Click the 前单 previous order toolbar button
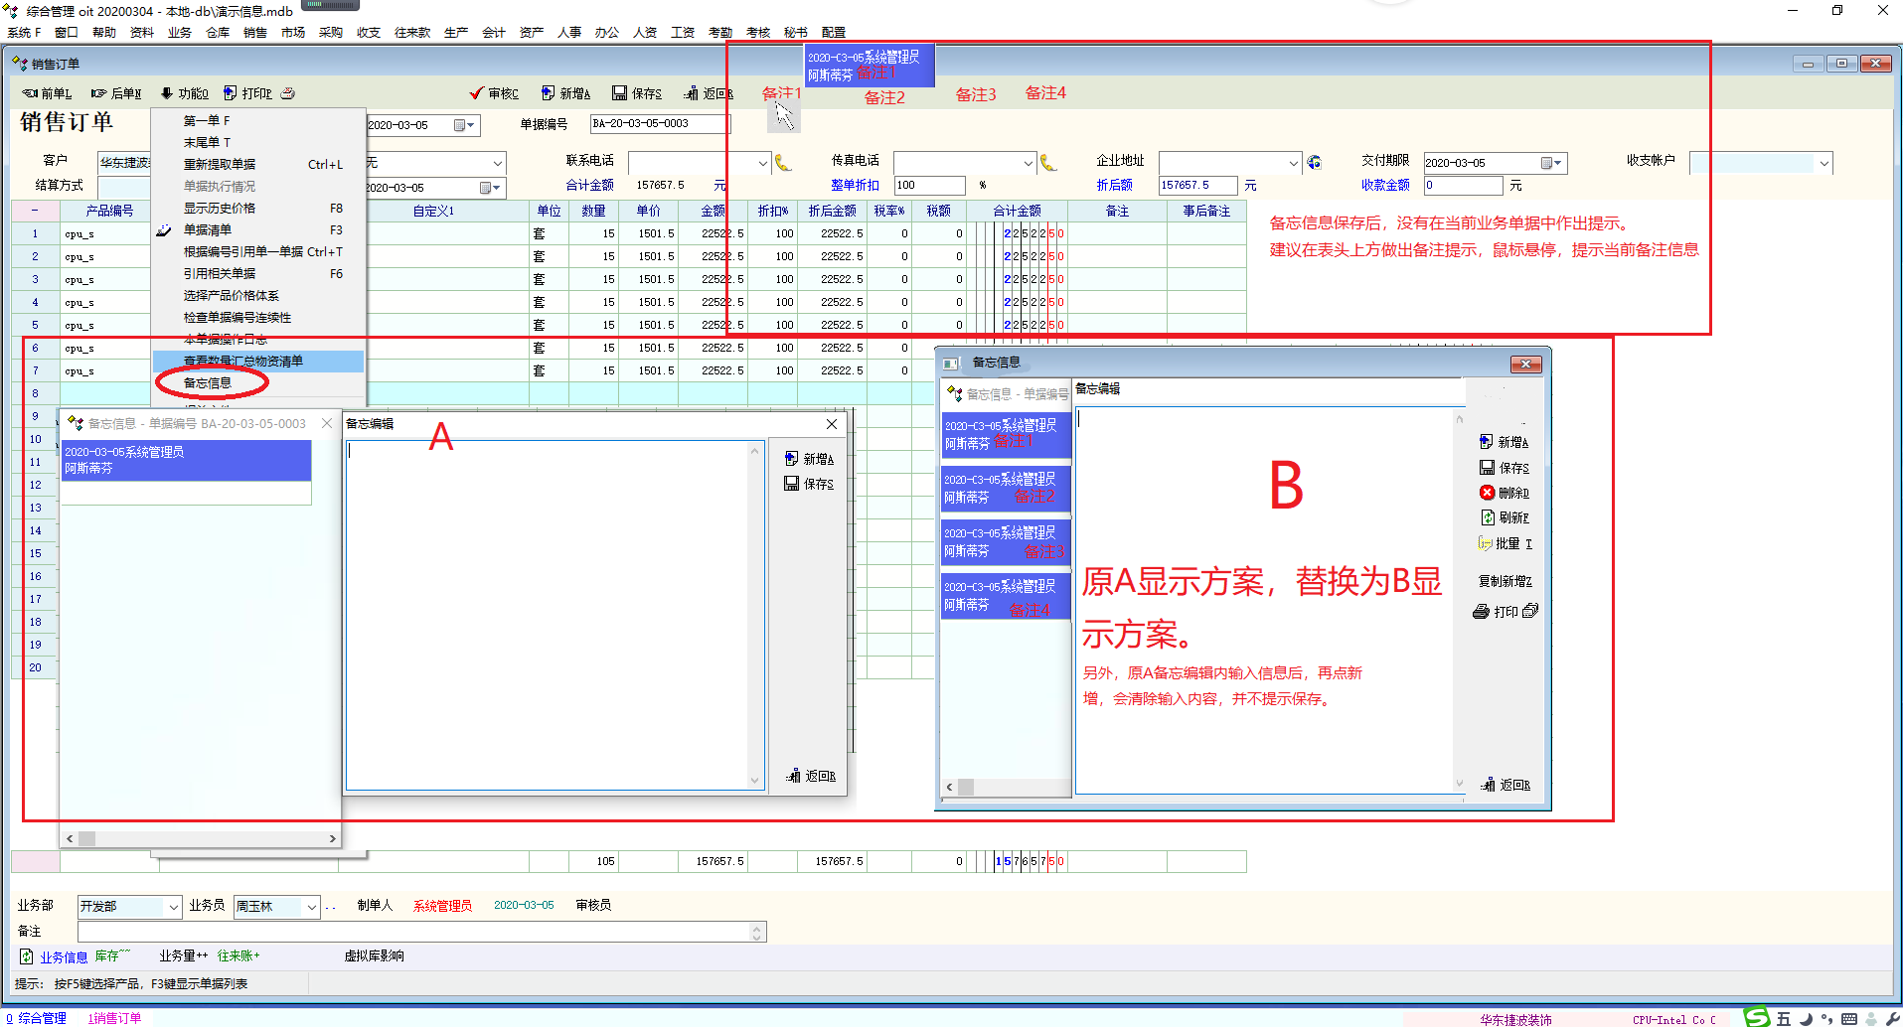Viewport: 1903px width, 1027px height. [47, 93]
